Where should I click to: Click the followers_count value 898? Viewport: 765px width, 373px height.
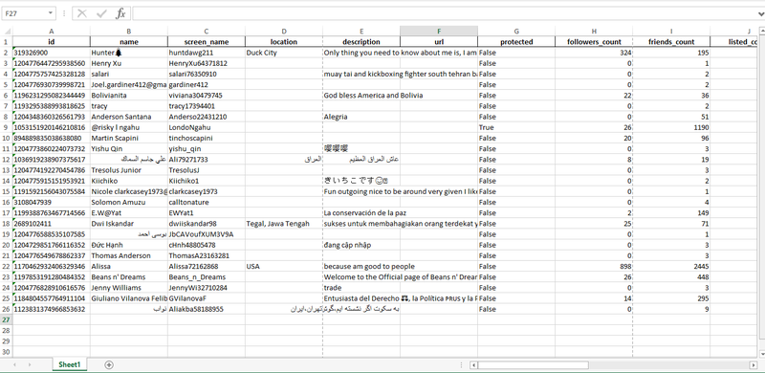click(x=594, y=266)
